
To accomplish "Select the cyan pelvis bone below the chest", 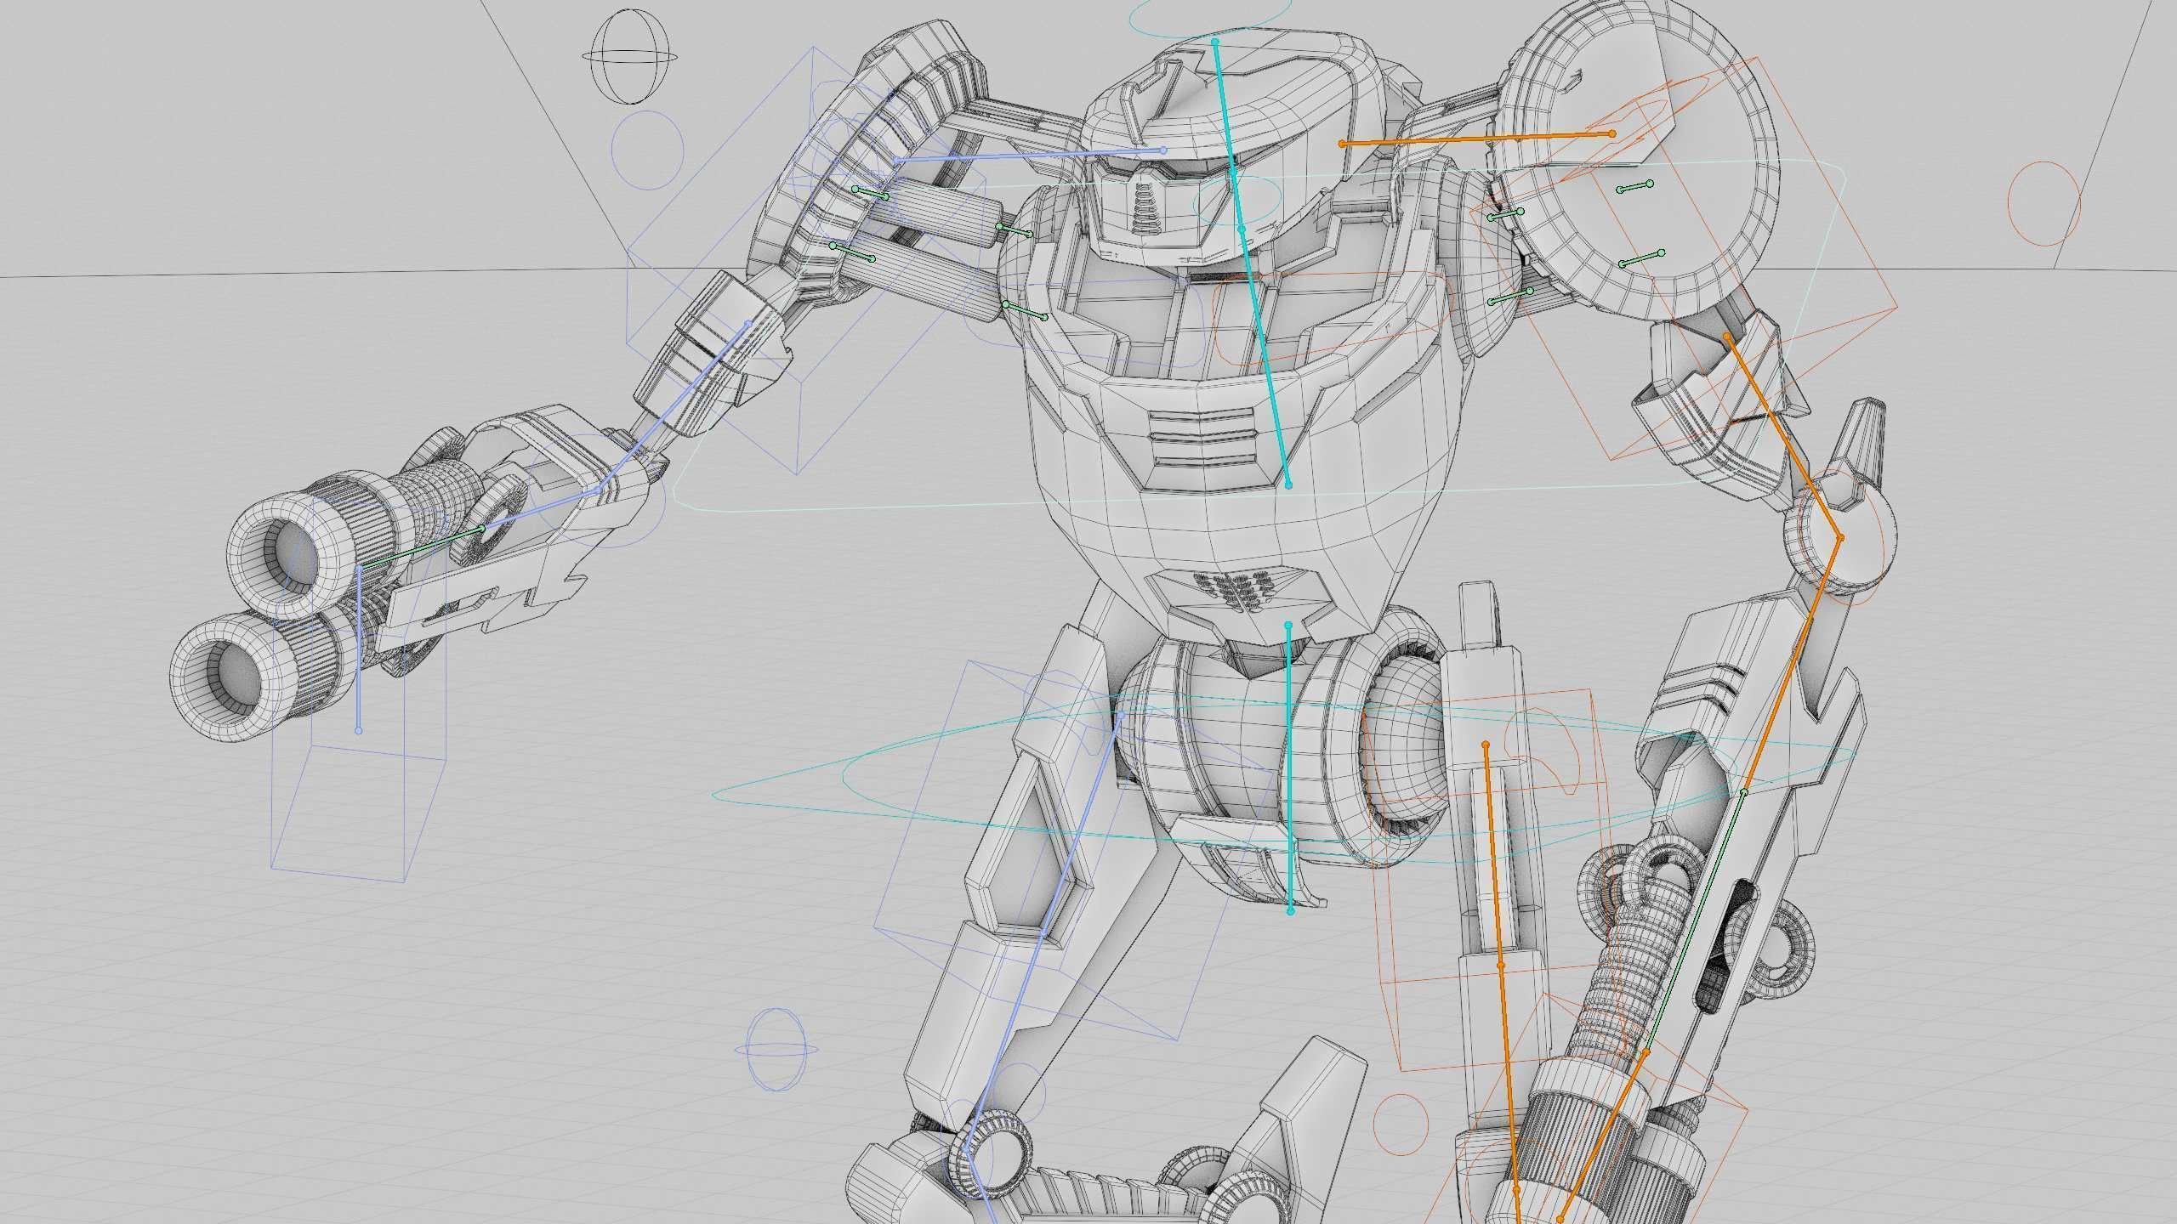I will 1289,768.
